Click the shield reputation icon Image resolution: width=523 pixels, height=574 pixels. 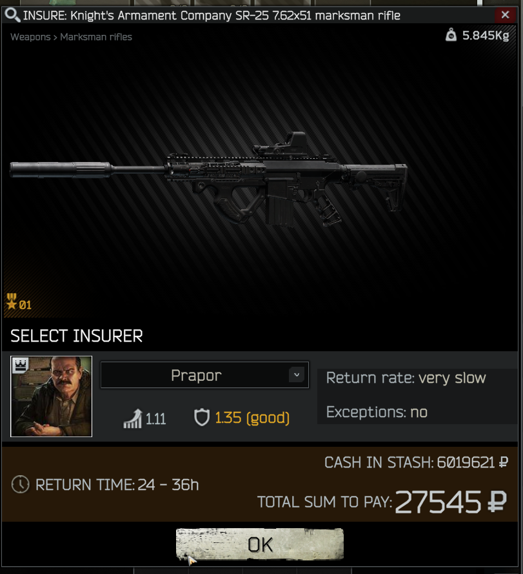[x=201, y=418]
